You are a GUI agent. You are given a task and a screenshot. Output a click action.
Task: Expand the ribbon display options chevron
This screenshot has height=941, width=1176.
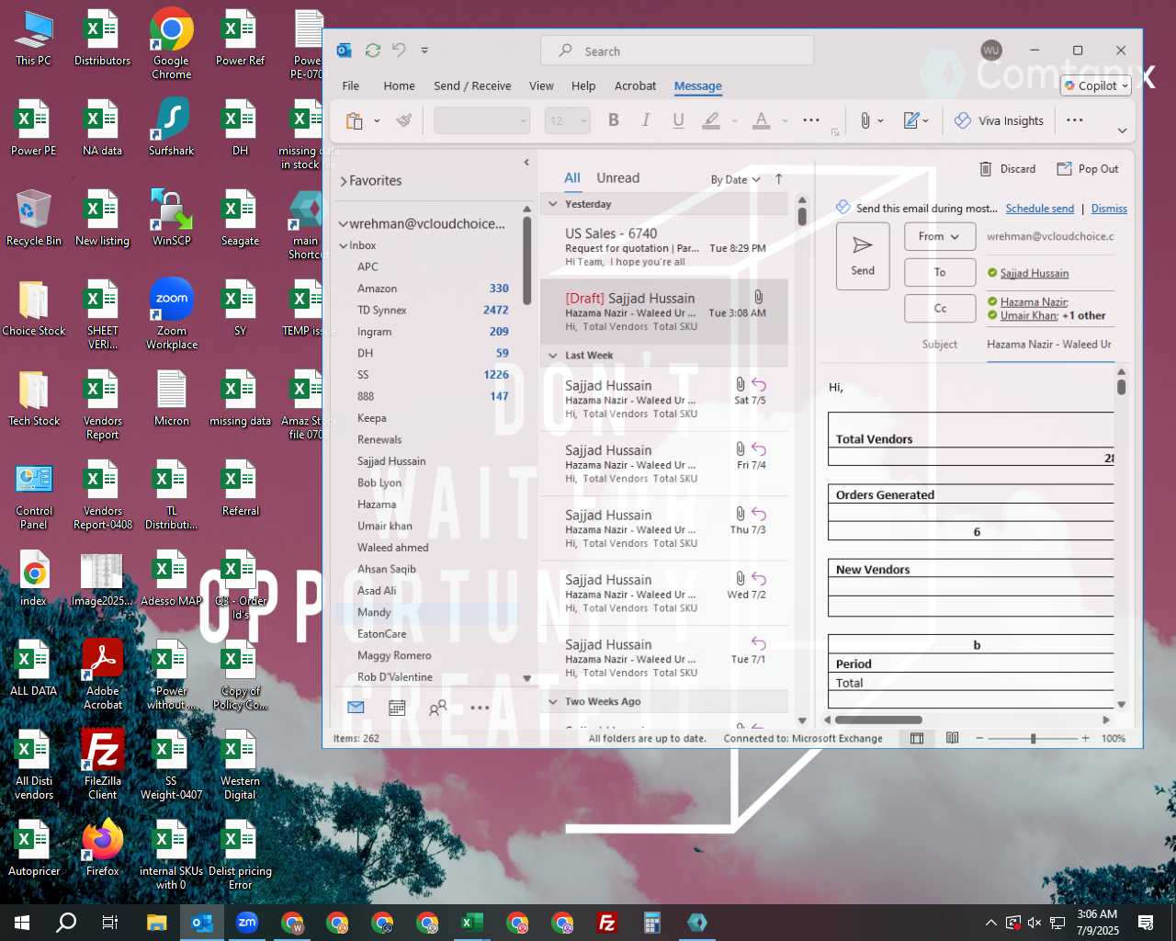pos(1122,130)
